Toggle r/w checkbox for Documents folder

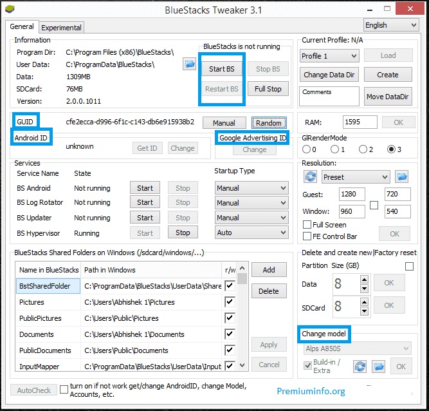click(x=230, y=334)
